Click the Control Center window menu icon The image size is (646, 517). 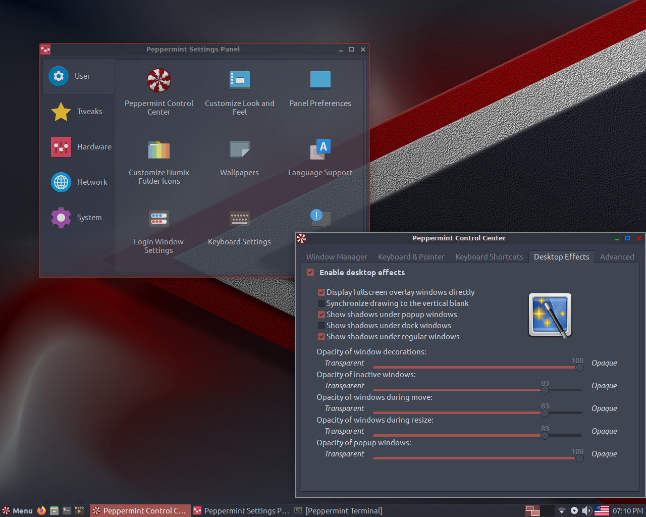[x=301, y=238]
